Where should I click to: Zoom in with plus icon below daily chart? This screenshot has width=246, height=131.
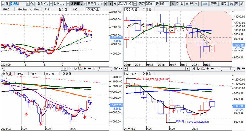coord(85,69)
